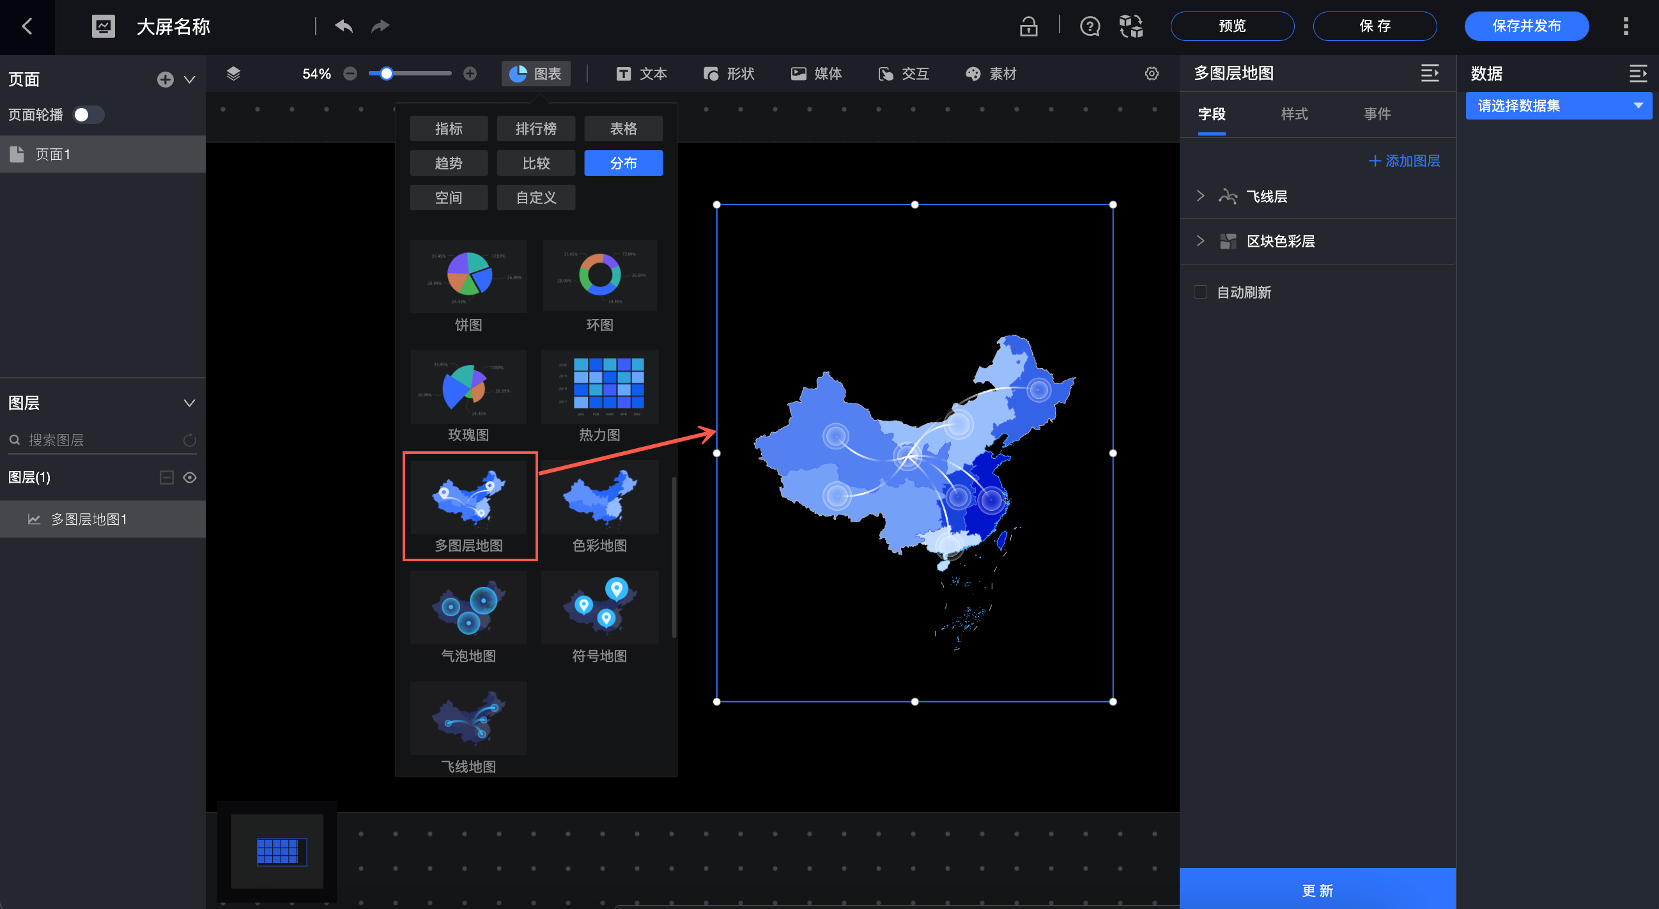Switch to the 样式 tab
This screenshot has height=909, width=1659.
[x=1294, y=114]
